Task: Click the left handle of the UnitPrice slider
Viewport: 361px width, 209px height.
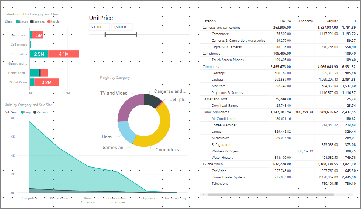Action: 105,35
